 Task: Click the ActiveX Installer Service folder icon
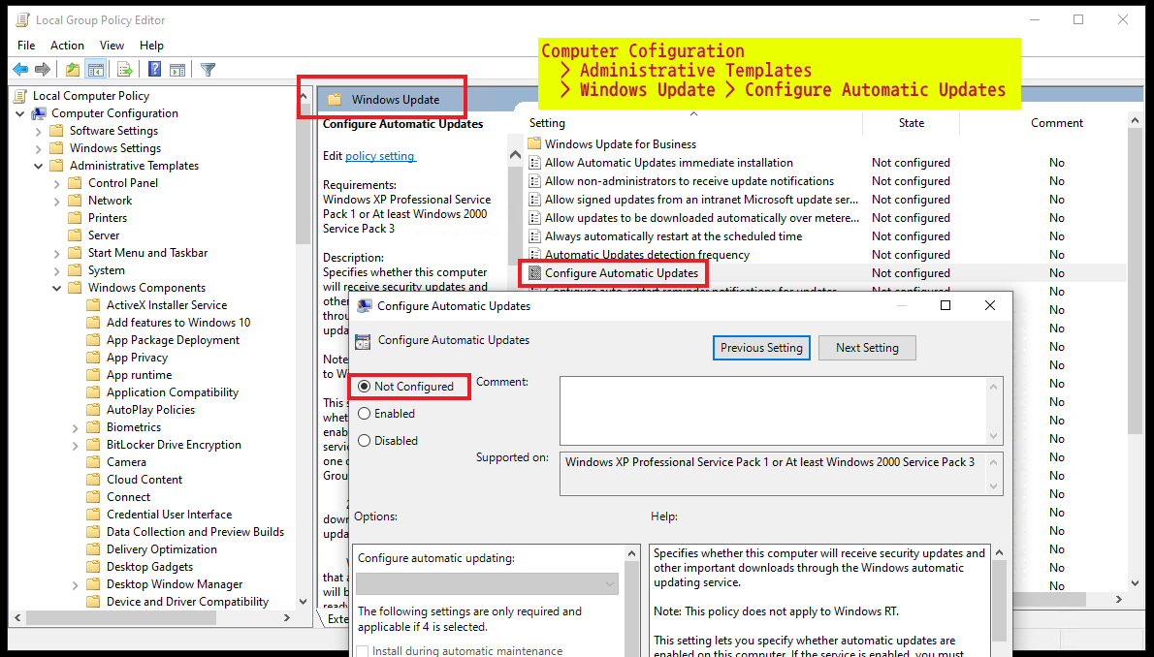[93, 304]
